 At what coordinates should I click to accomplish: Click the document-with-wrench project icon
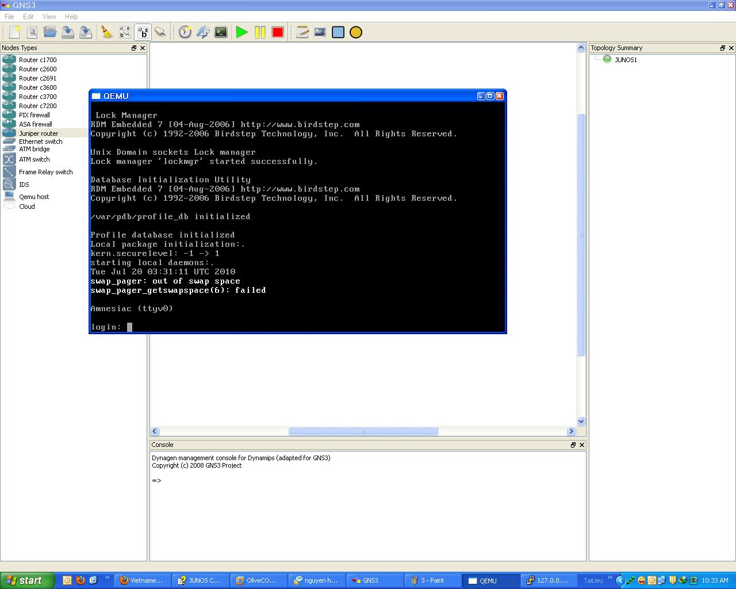click(x=32, y=32)
